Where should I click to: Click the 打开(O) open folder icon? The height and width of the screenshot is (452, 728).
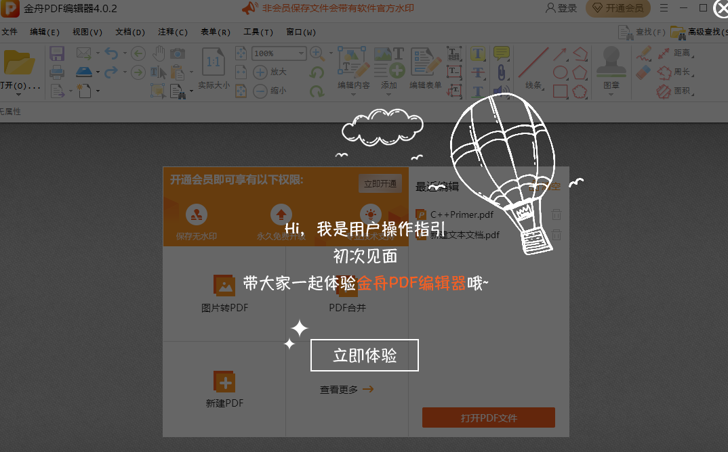(x=19, y=62)
